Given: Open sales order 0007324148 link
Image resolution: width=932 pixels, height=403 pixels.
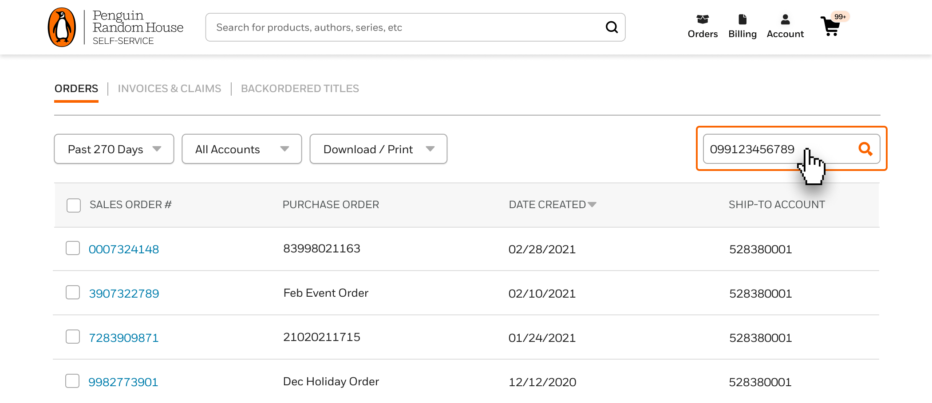Looking at the screenshot, I should pos(124,249).
